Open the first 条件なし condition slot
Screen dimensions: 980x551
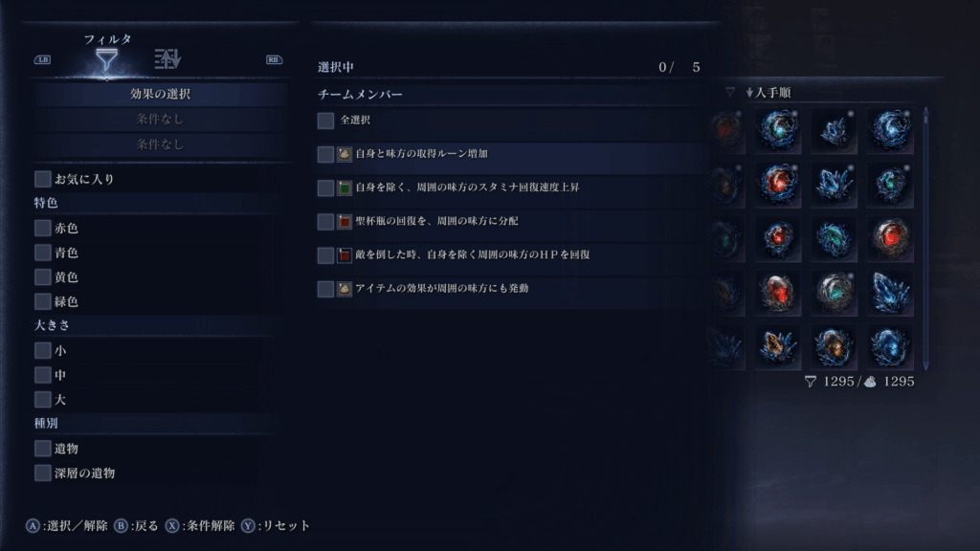point(161,119)
